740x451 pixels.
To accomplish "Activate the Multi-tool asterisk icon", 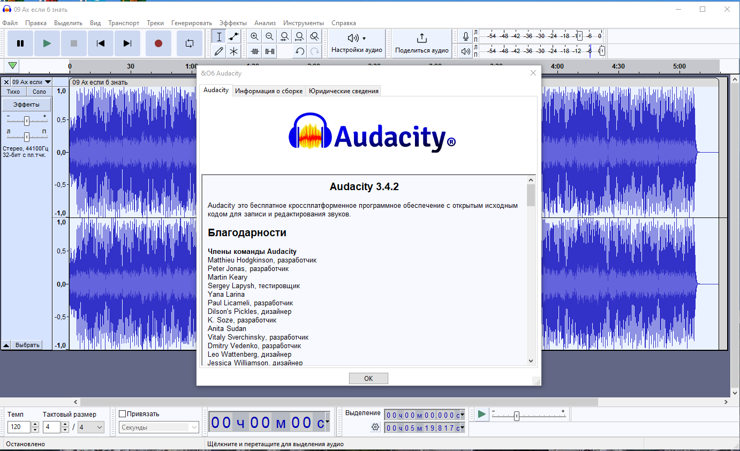I will [233, 51].
